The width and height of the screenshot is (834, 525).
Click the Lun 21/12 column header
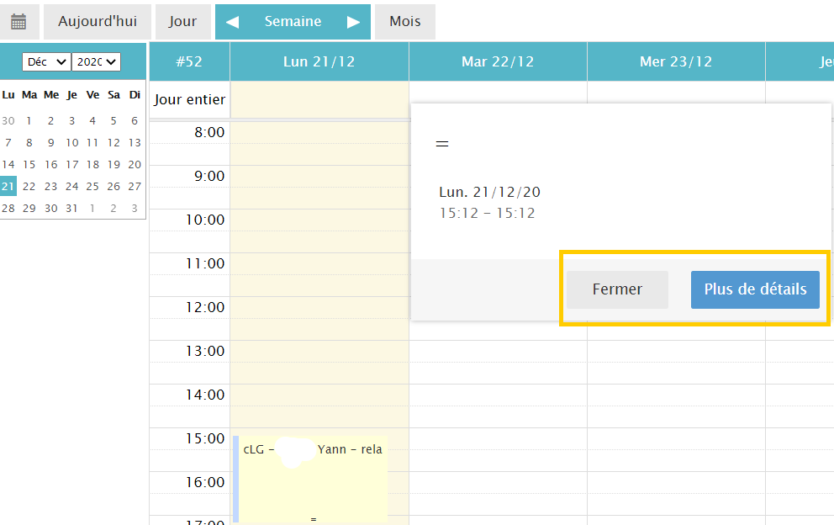click(319, 61)
